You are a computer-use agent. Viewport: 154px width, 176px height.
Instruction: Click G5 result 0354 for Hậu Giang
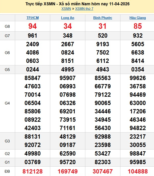[x=138, y=69]
